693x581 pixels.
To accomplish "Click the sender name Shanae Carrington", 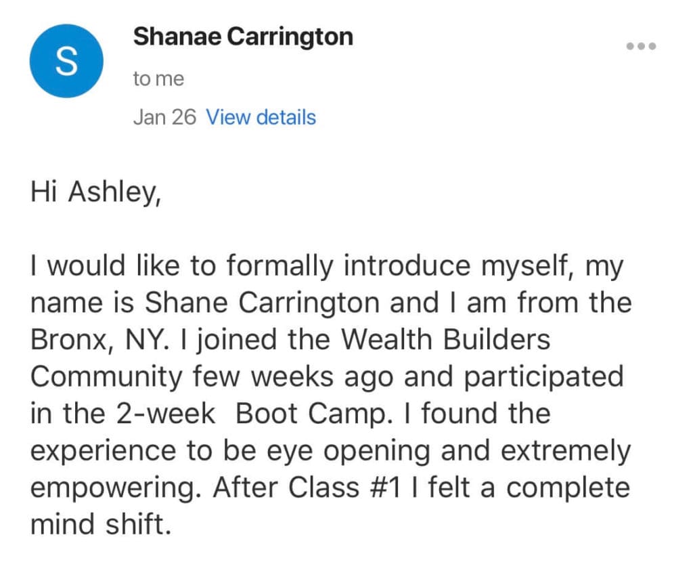I will [x=243, y=37].
